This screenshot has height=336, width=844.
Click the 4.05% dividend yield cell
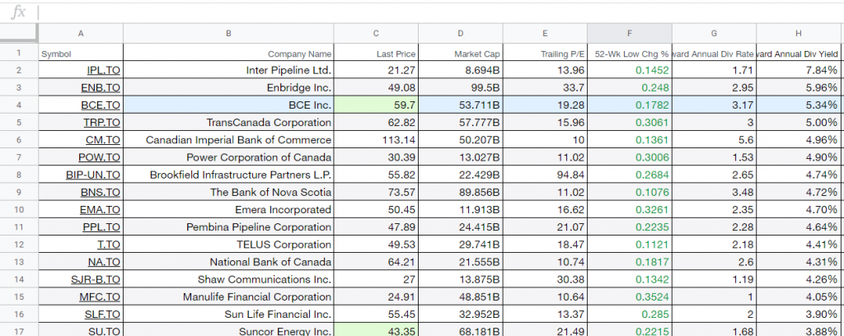pyautogui.click(x=799, y=296)
